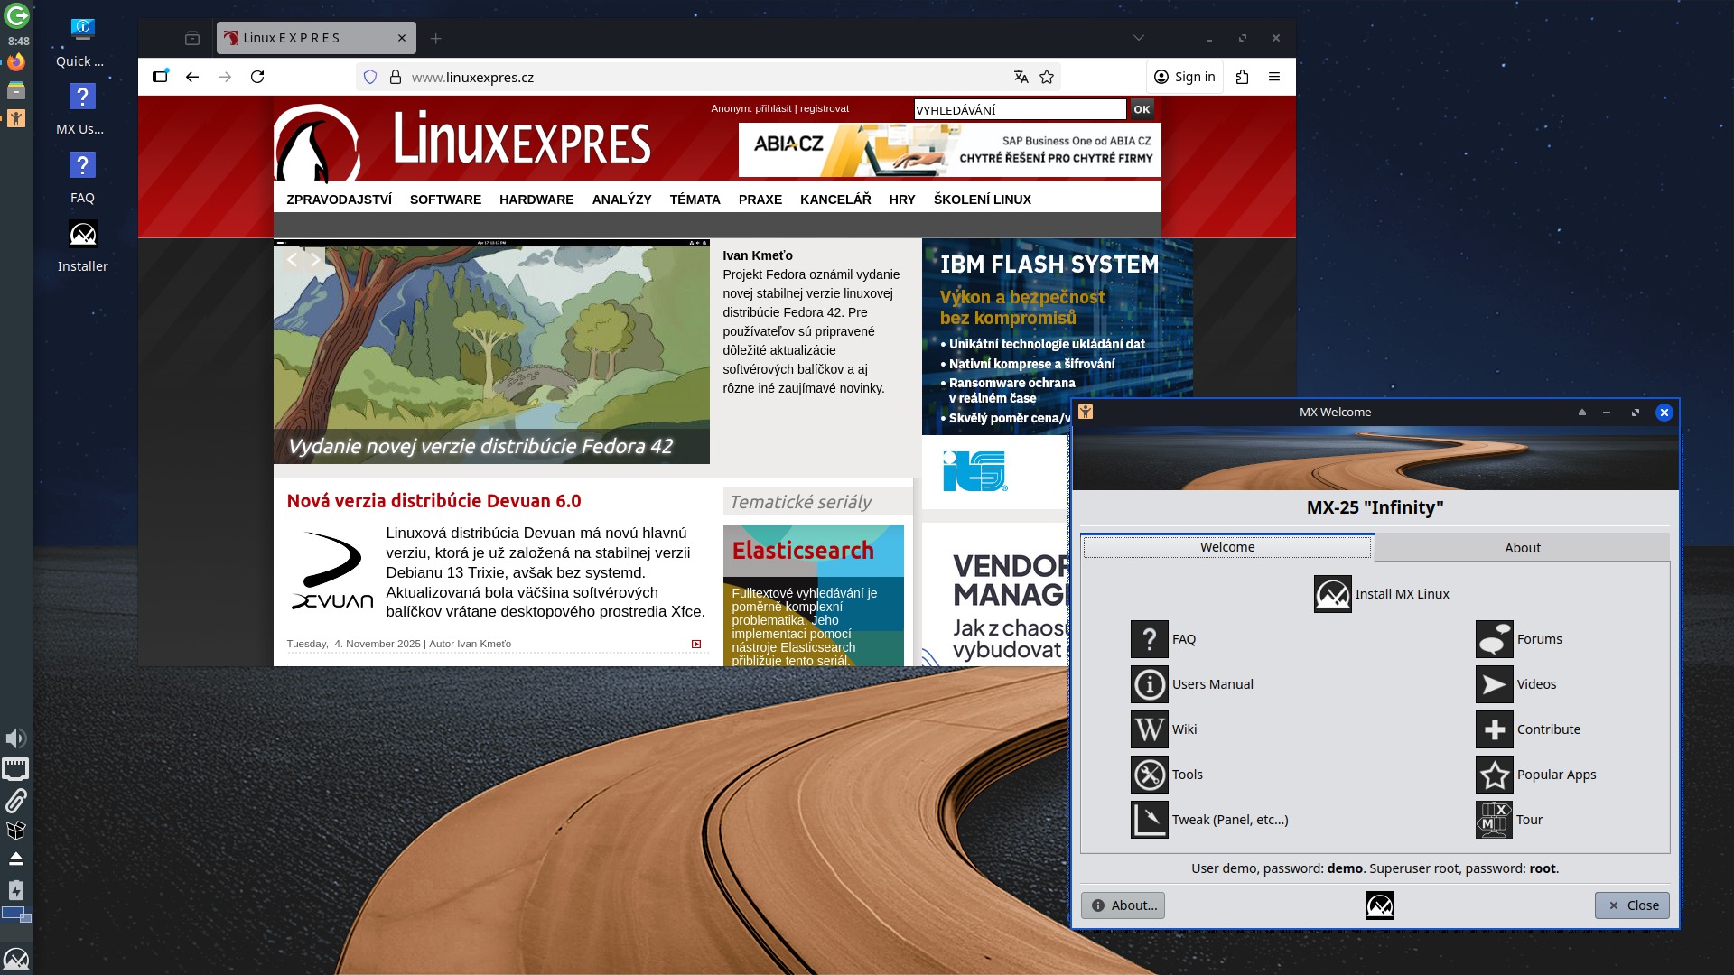Click the About... button
Image resolution: width=1734 pixels, height=975 pixels.
click(x=1123, y=905)
